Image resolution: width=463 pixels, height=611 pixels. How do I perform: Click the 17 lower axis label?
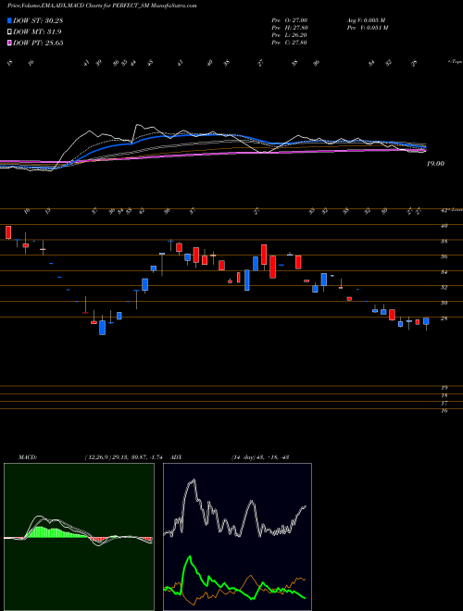pos(444,404)
